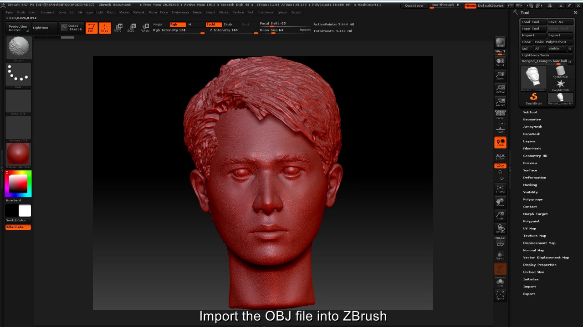Toggle PolyF polyframe display
Viewport: 583px width, 327px height.
[x=500, y=243]
